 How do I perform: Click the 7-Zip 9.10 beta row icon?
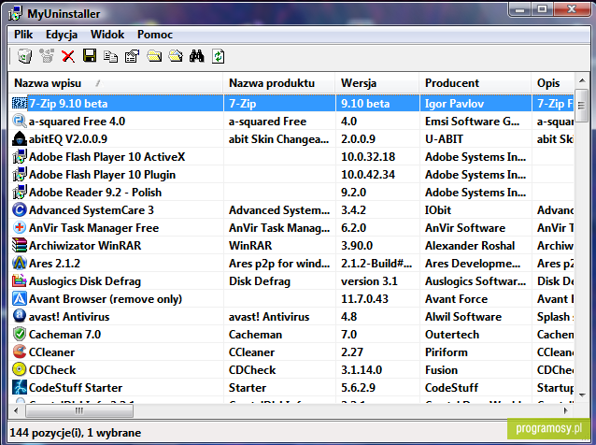(20, 103)
